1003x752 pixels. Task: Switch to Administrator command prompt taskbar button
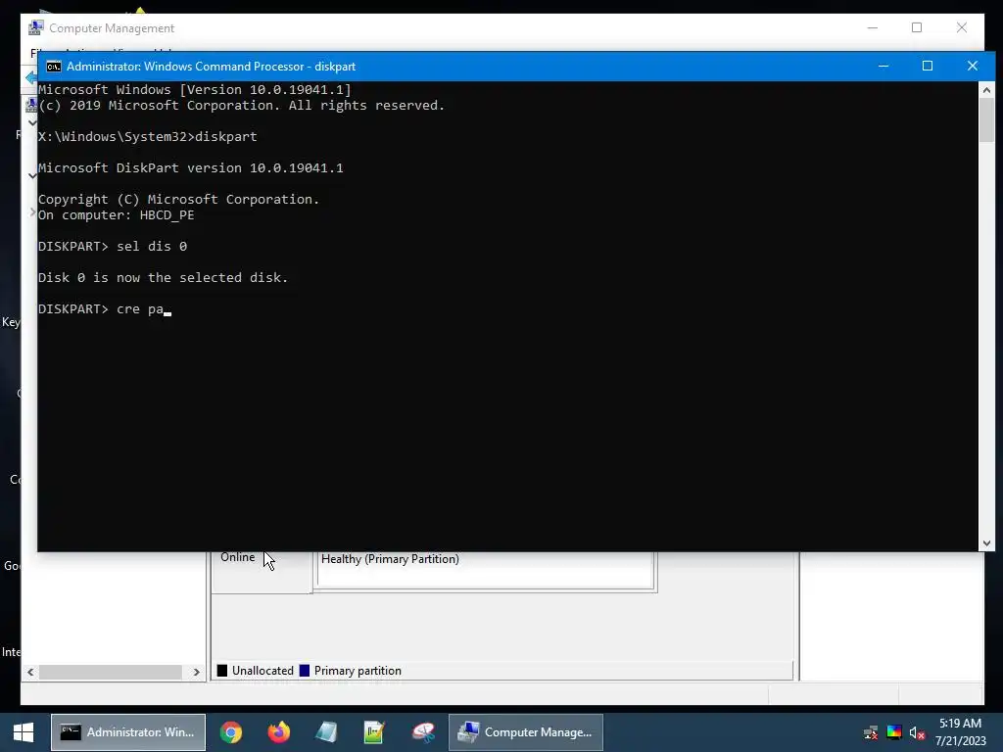[x=128, y=732]
